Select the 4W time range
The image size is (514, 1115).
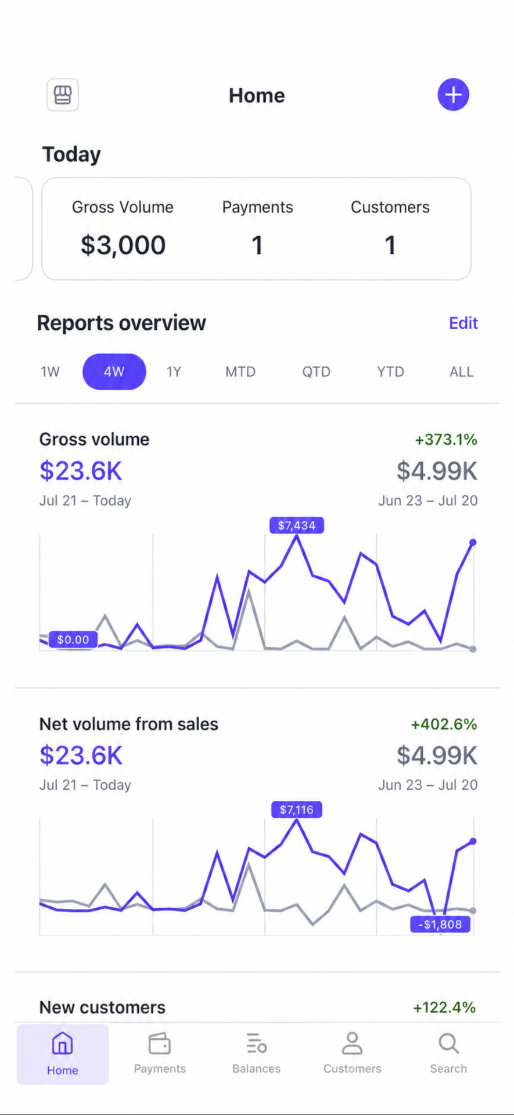pyautogui.click(x=114, y=372)
